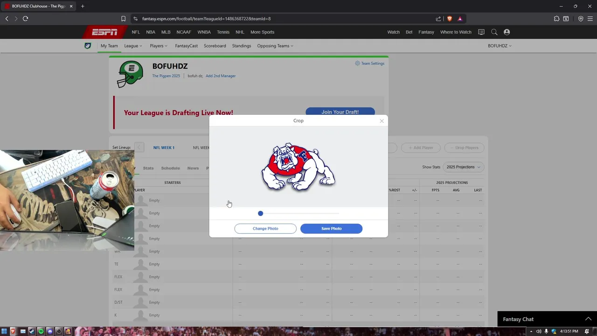
Task: Expand the BOFUHDZ account dropdown
Action: [500, 46]
